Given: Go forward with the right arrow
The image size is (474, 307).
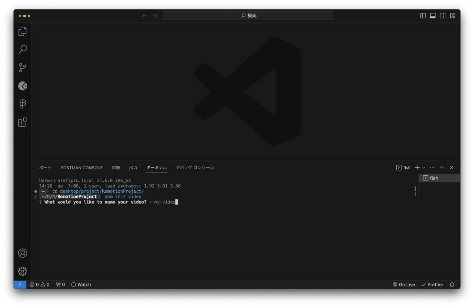Looking at the screenshot, I should 155,16.
